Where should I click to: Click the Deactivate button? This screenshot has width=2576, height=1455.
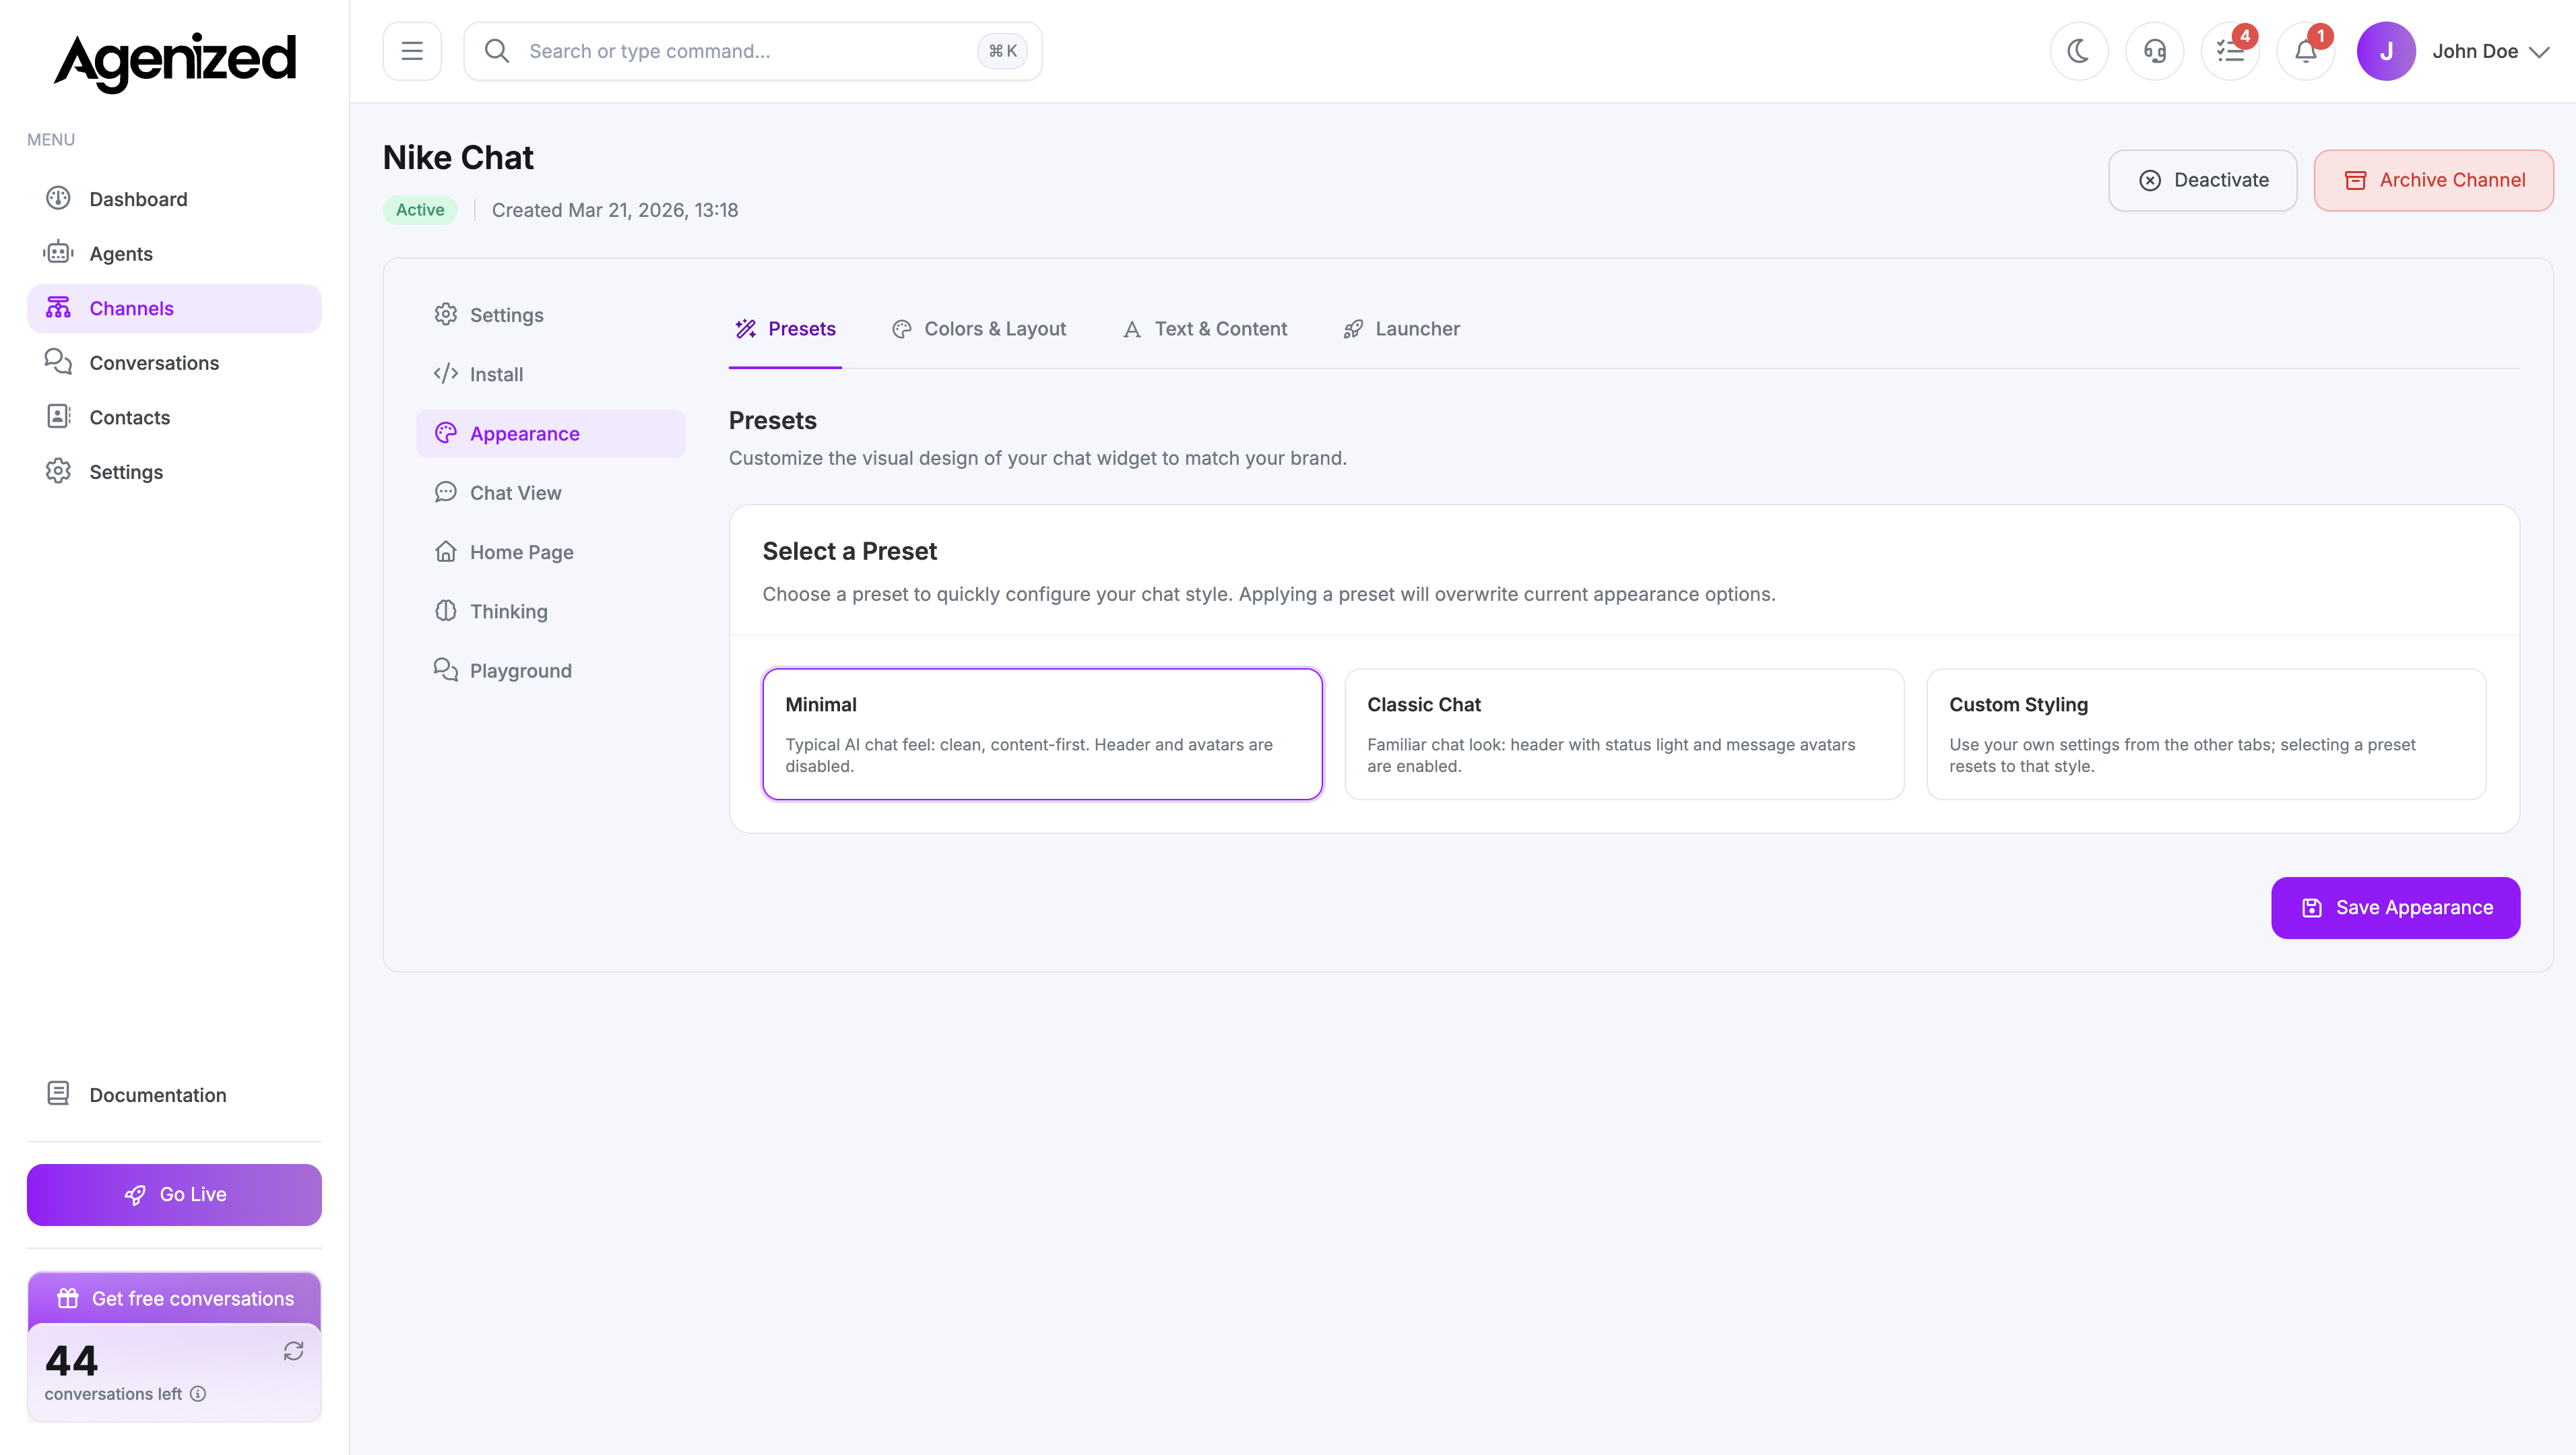tap(2203, 180)
